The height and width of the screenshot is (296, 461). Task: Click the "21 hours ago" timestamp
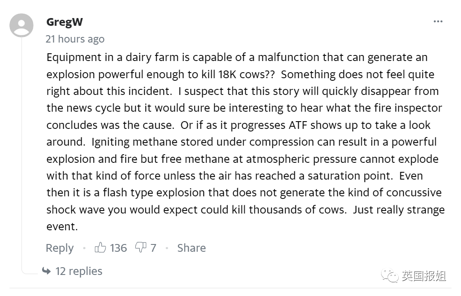tap(75, 39)
